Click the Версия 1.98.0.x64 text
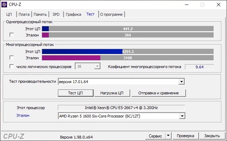The height and width of the screenshot is (141, 227). [76, 137]
